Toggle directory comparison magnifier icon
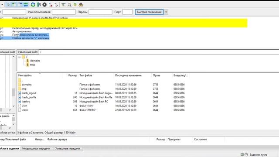The height and width of the screenshot is (157, 279). click(x=69, y=5)
